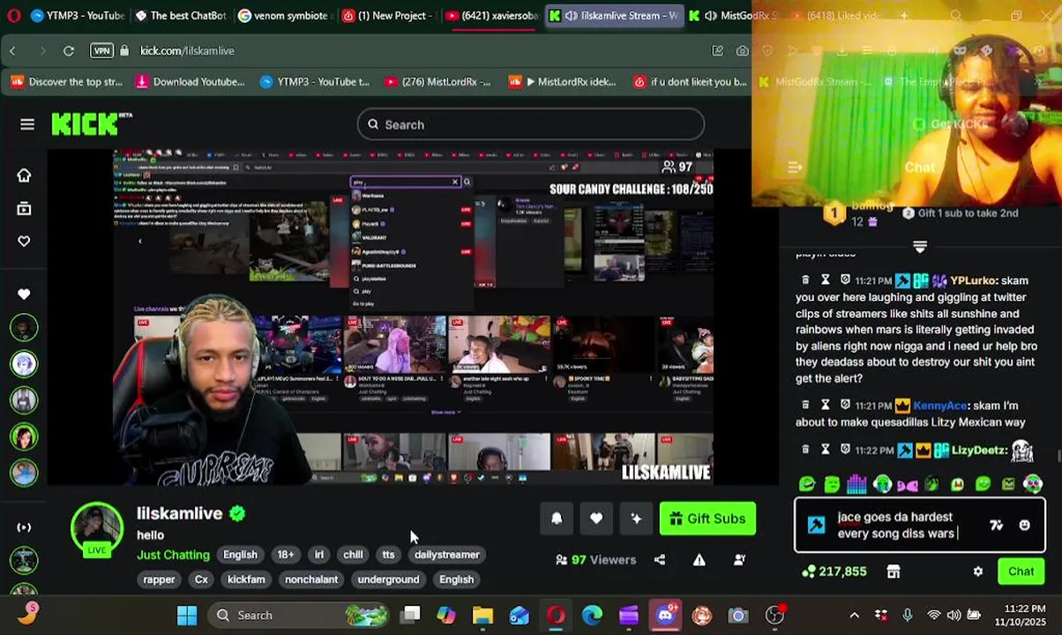The height and width of the screenshot is (635, 1062).
Task: Click the lilskamlive stream video
Action: 413,317
